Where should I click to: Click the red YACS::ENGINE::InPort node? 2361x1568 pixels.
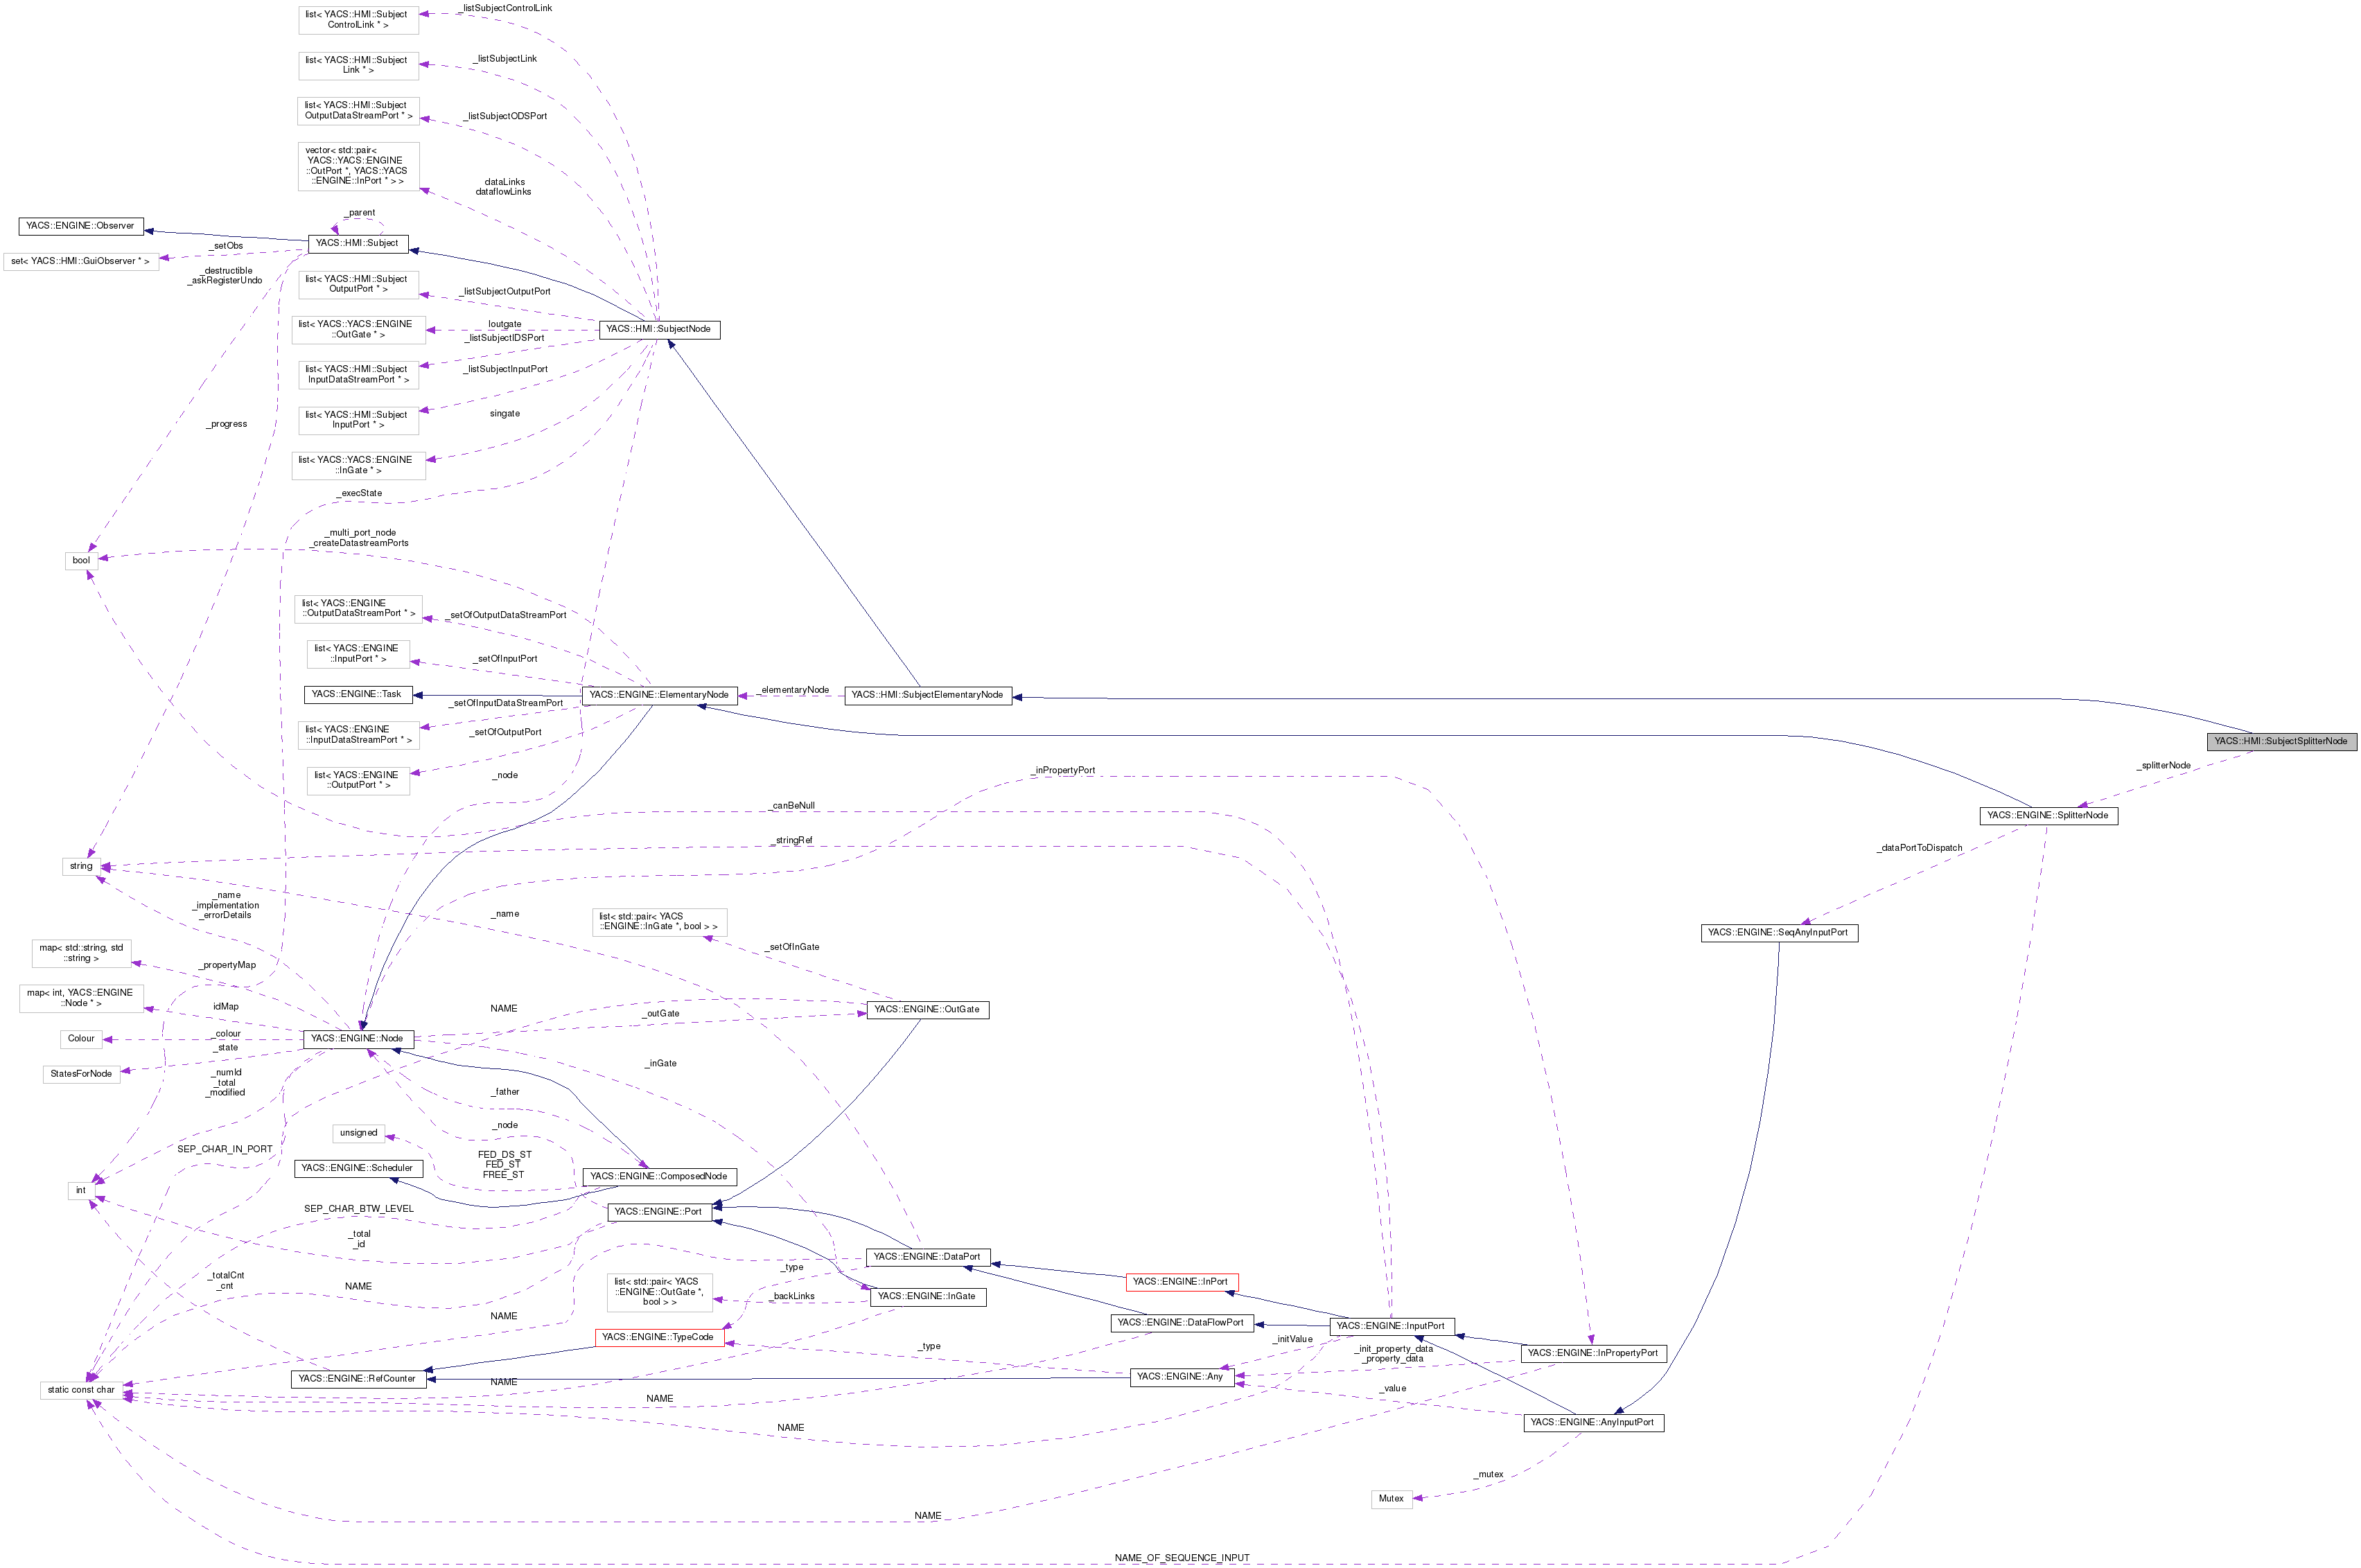(x=1183, y=1281)
